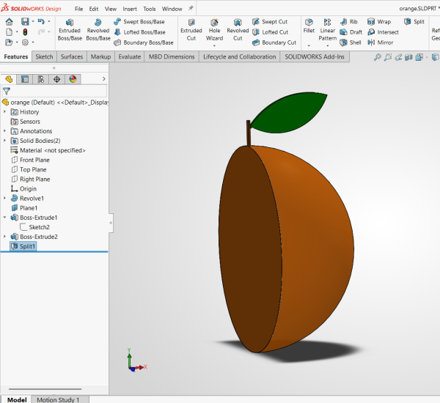Show more manager tabs chevron
Image resolution: width=440 pixels, height=403 pixels.
tap(104, 79)
